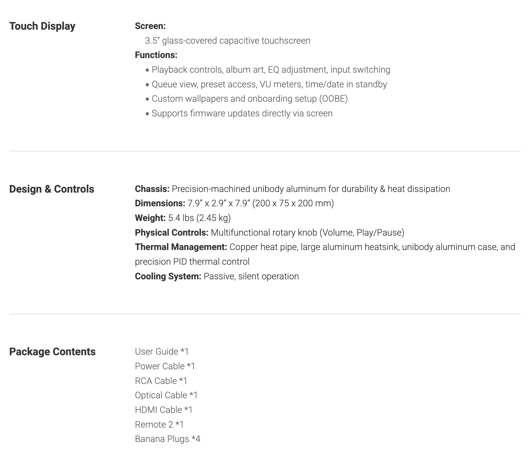Screen dimensions: 532x456
Task: Click the Physical Controls: rotary knob line
Action: click(x=269, y=233)
